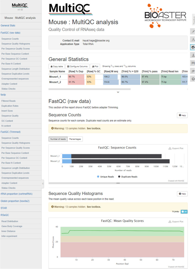
Task: Sort by the [Trim] % pass column
Action: [150, 72]
